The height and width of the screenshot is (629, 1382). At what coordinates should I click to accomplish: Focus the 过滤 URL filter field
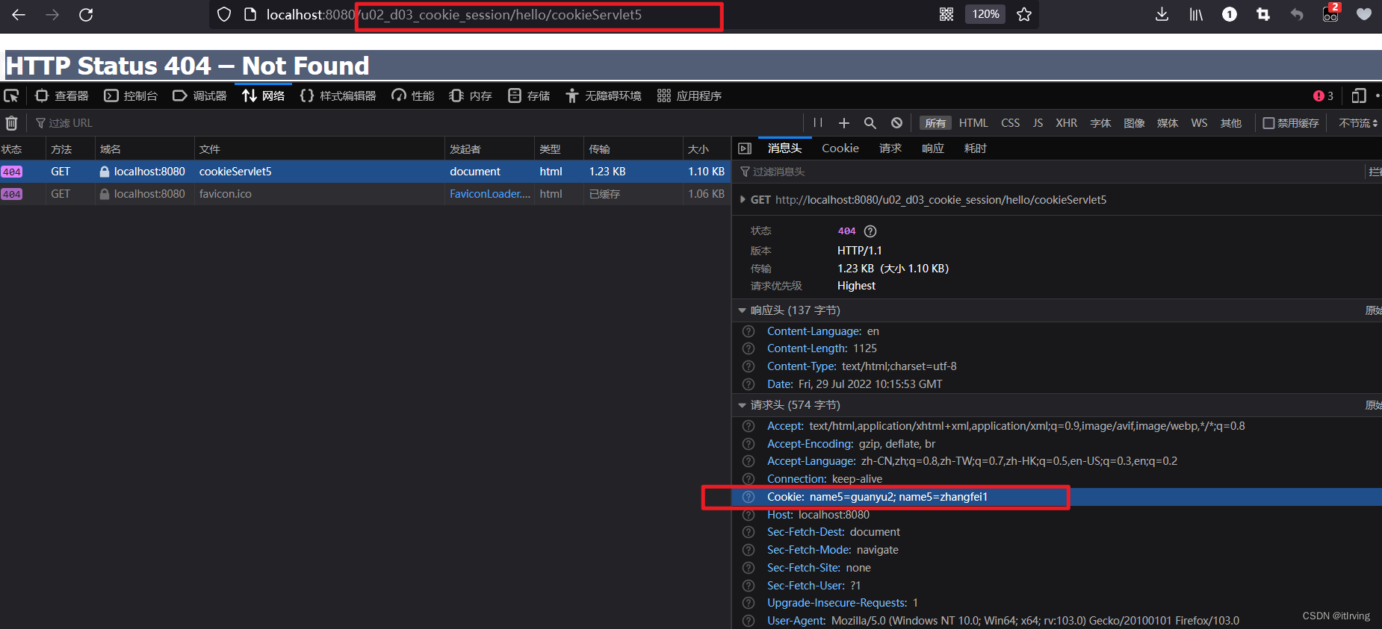(418, 123)
